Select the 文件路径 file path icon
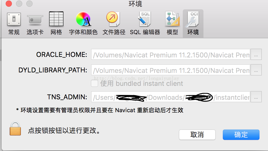The width and height of the screenshot is (268, 151). coord(114,23)
